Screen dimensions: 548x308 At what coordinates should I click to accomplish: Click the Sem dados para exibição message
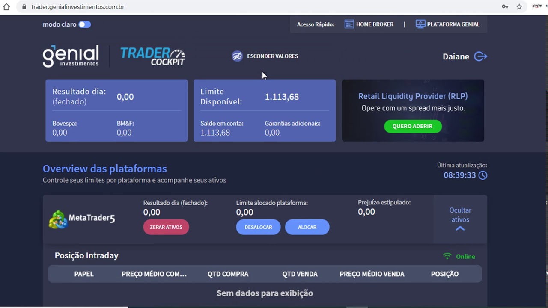point(265,293)
